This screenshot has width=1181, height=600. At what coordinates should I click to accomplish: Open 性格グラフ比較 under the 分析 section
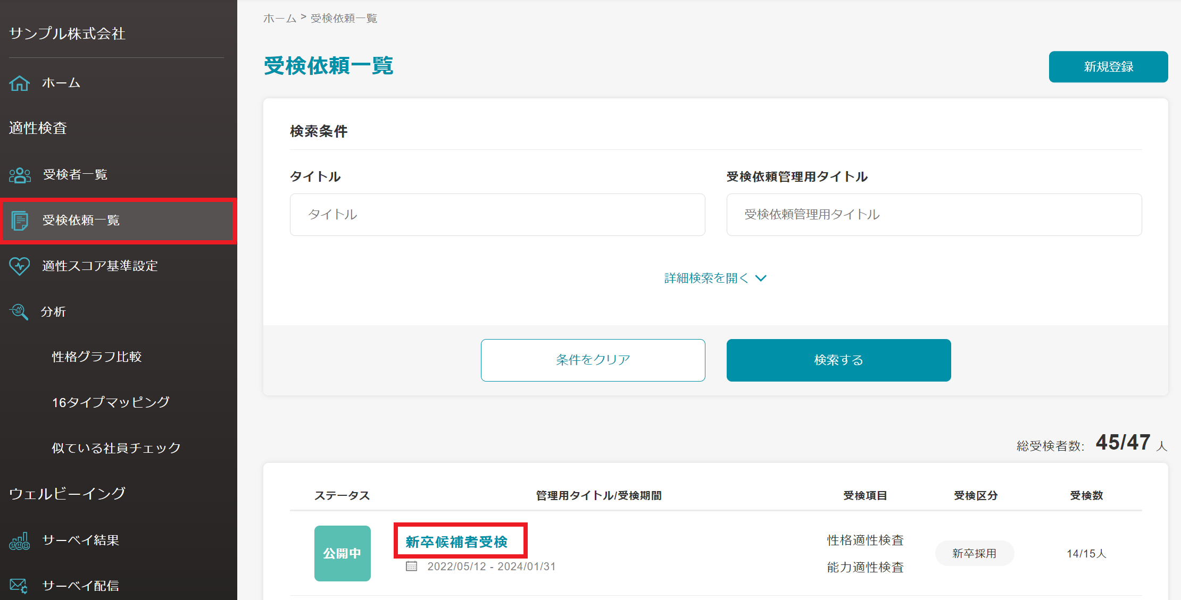[x=96, y=357]
